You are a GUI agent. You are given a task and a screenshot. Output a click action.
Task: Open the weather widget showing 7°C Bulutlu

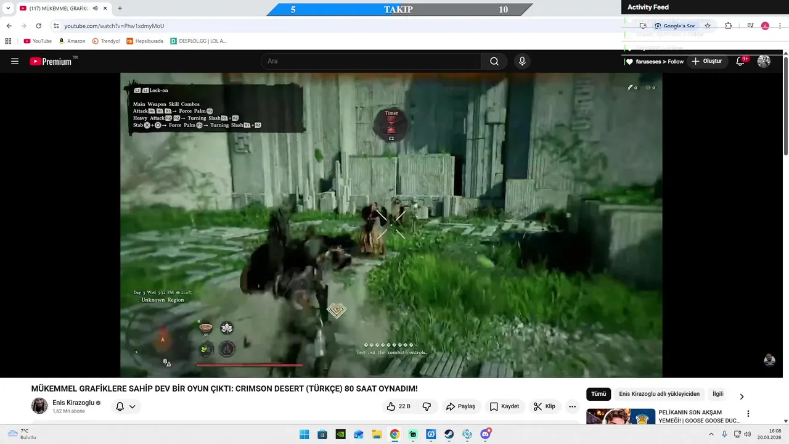point(22,434)
